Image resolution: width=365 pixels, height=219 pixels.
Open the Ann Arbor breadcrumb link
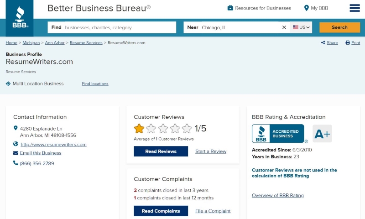(x=55, y=43)
